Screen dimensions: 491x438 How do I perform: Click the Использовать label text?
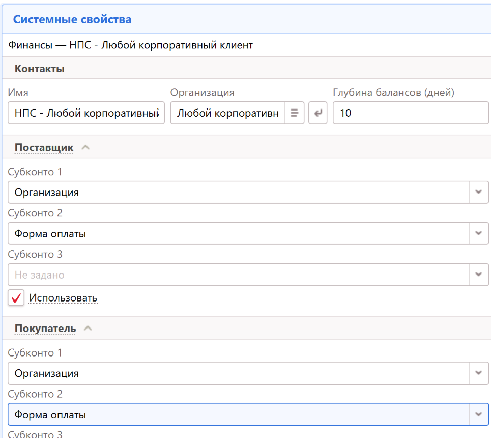[63, 298]
